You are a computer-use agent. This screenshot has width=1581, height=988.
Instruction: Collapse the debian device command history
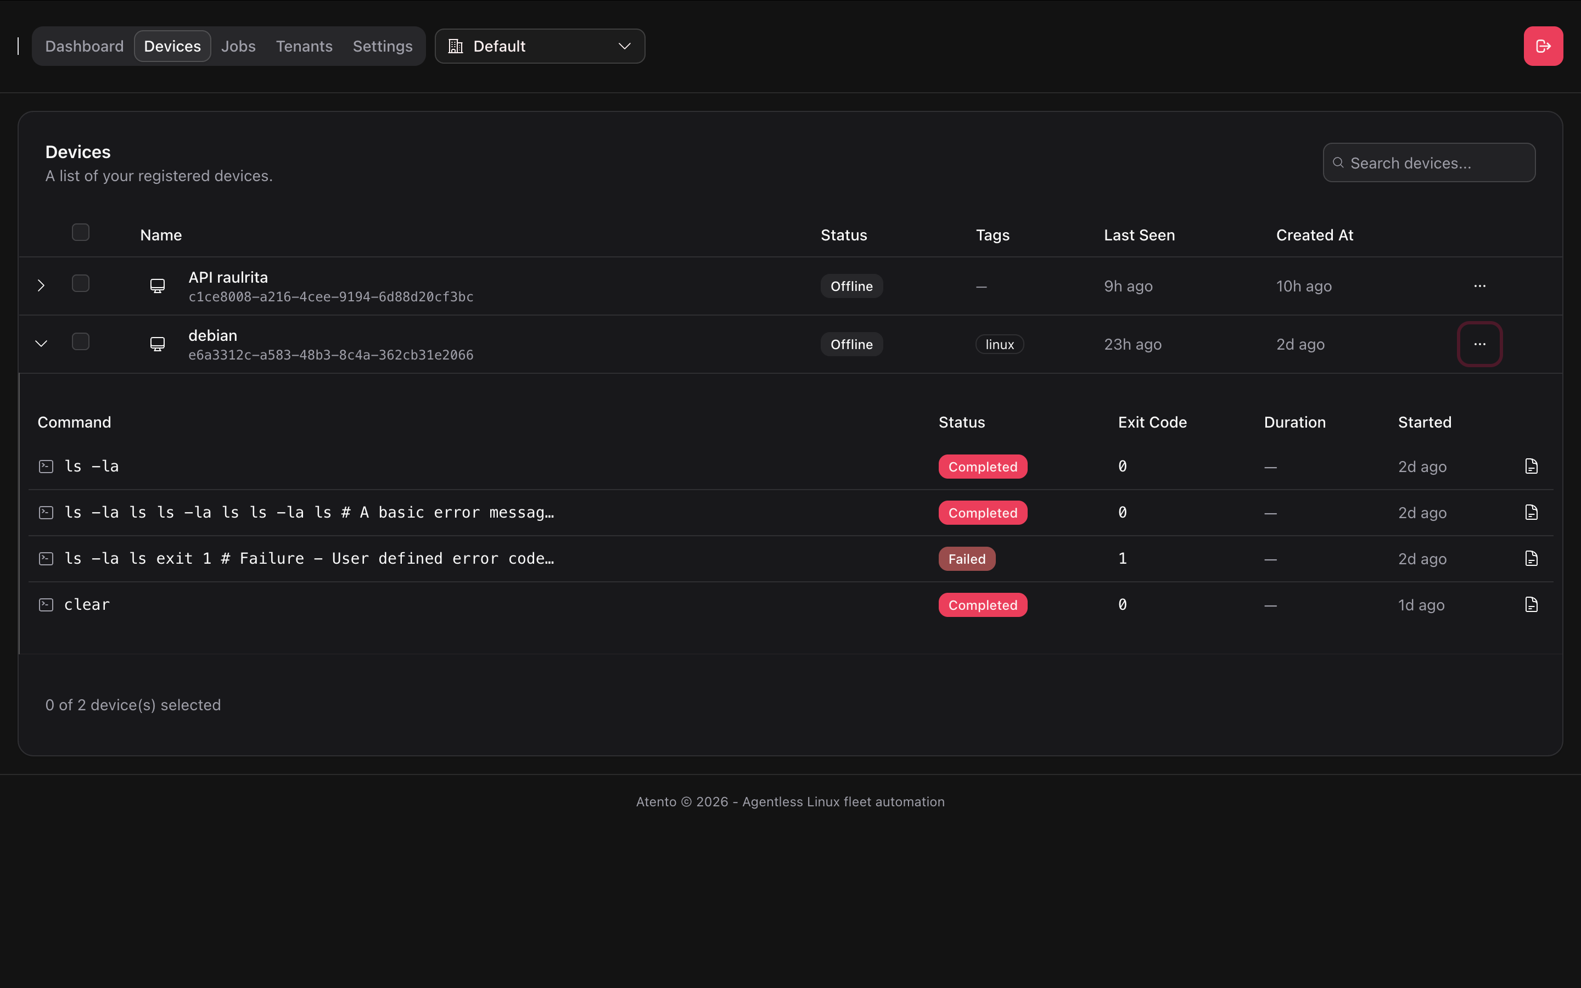pos(41,344)
